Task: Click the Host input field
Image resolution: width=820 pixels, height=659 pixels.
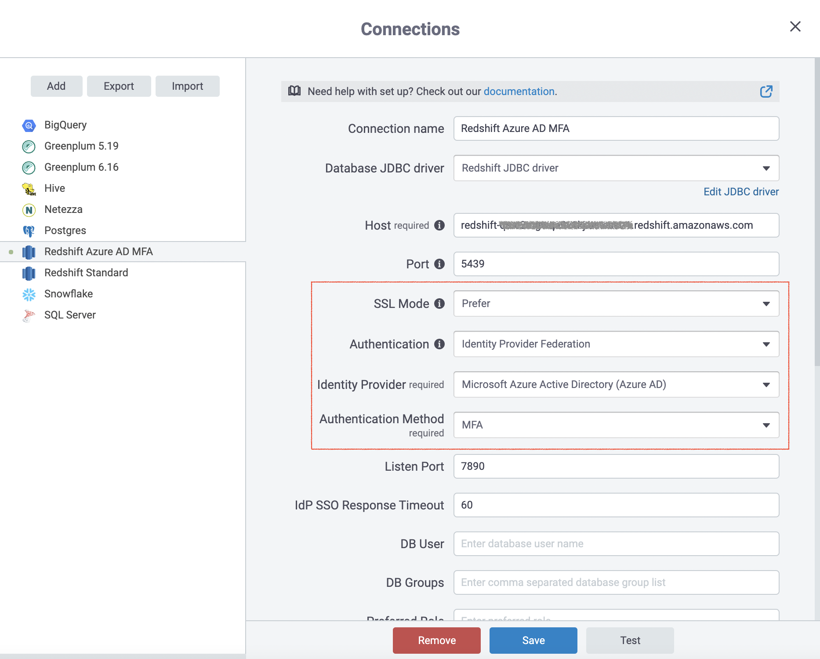Action: click(616, 225)
